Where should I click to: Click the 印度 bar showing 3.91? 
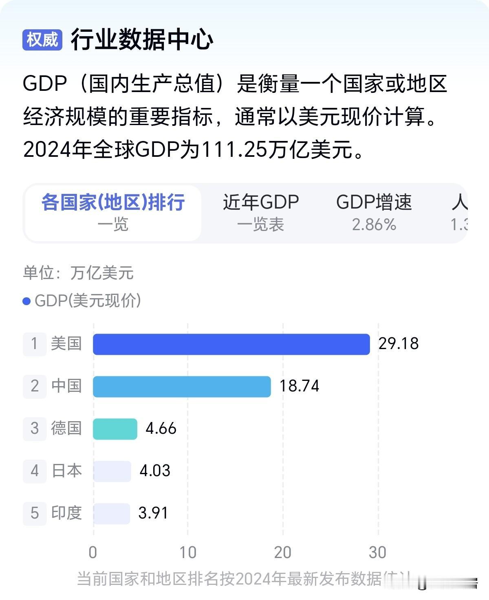click(111, 514)
